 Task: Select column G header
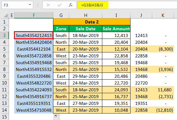point(61,15)
